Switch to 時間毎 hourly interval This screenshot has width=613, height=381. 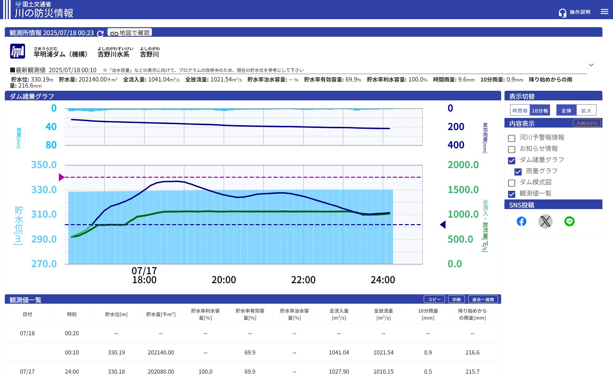[x=520, y=110]
